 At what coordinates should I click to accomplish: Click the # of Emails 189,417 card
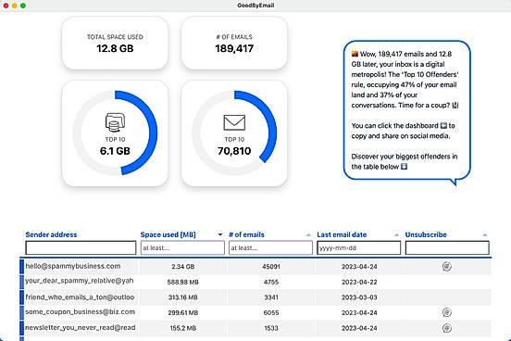click(x=234, y=43)
